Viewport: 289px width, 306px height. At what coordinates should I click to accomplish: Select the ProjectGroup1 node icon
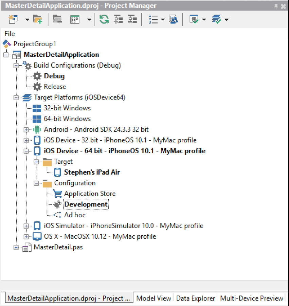click(7, 44)
